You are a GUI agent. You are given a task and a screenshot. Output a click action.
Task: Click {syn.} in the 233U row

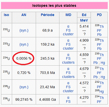click(x=24, y=45)
